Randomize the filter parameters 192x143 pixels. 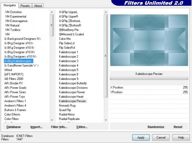click(156, 127)
